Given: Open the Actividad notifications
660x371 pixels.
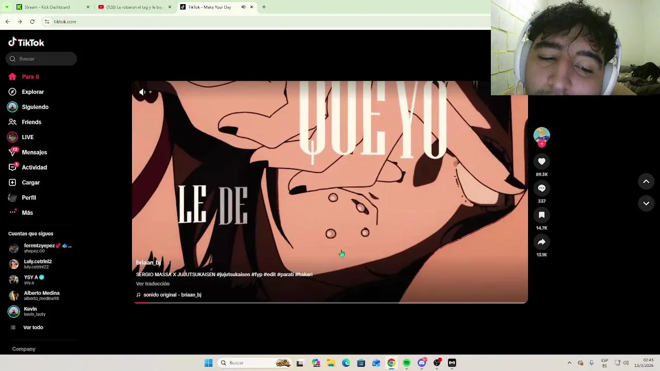Looking at the screenshot, I should point(27,167).
